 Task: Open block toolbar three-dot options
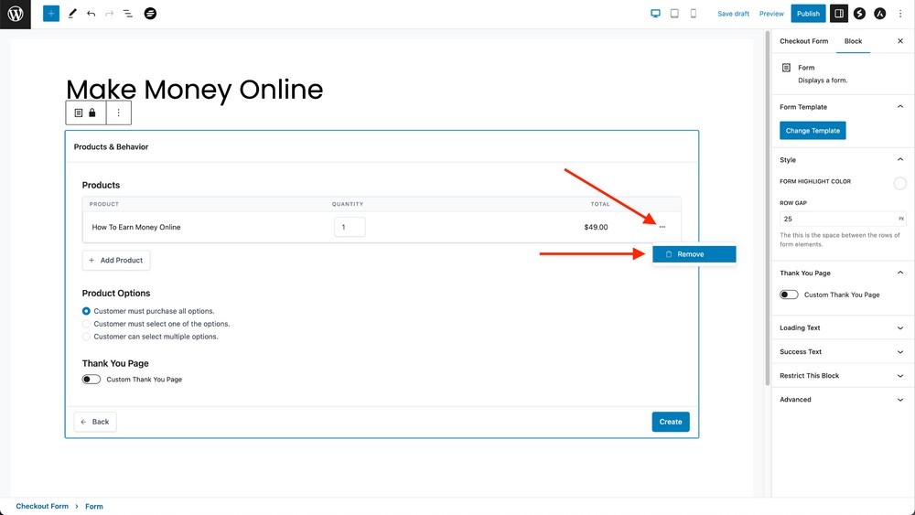pos(118,113)
